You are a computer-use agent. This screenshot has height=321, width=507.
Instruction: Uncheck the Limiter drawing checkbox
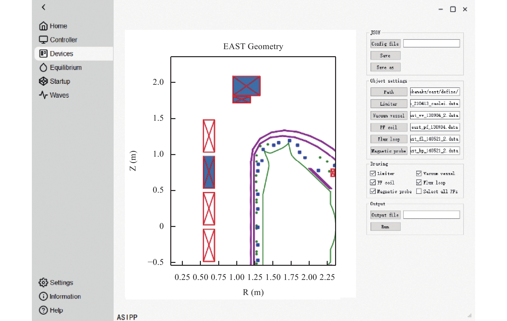tap(373, 173)
